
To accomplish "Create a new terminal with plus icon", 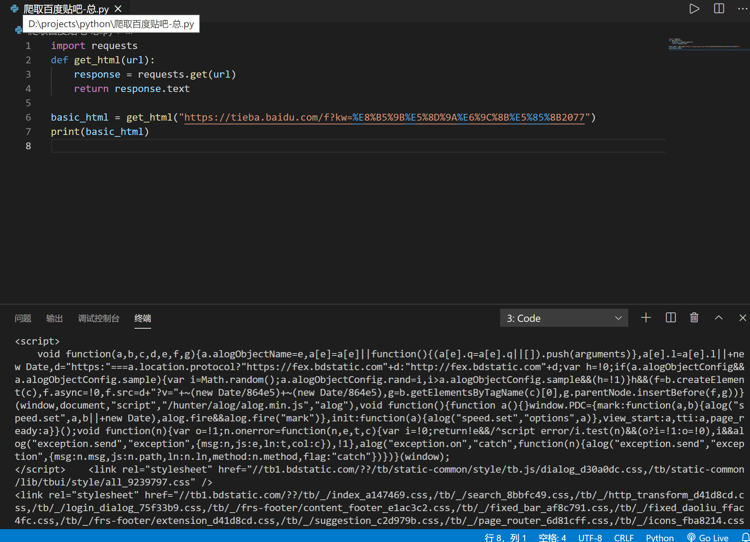I will [x=646, y=318].
